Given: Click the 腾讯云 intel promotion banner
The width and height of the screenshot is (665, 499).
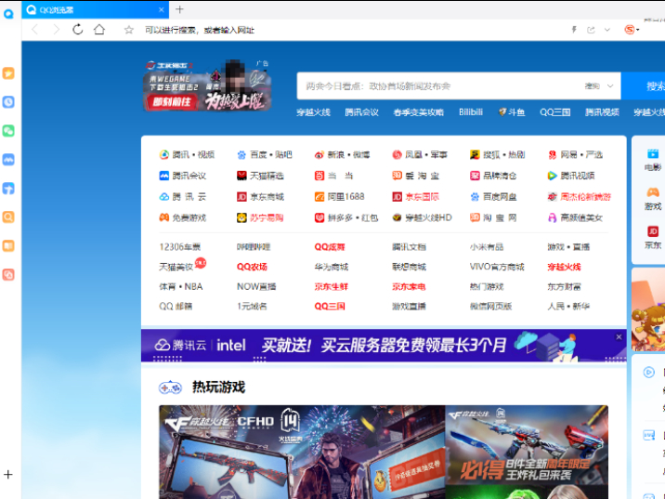Looking at the screenshot, I should tap(384, 346).
